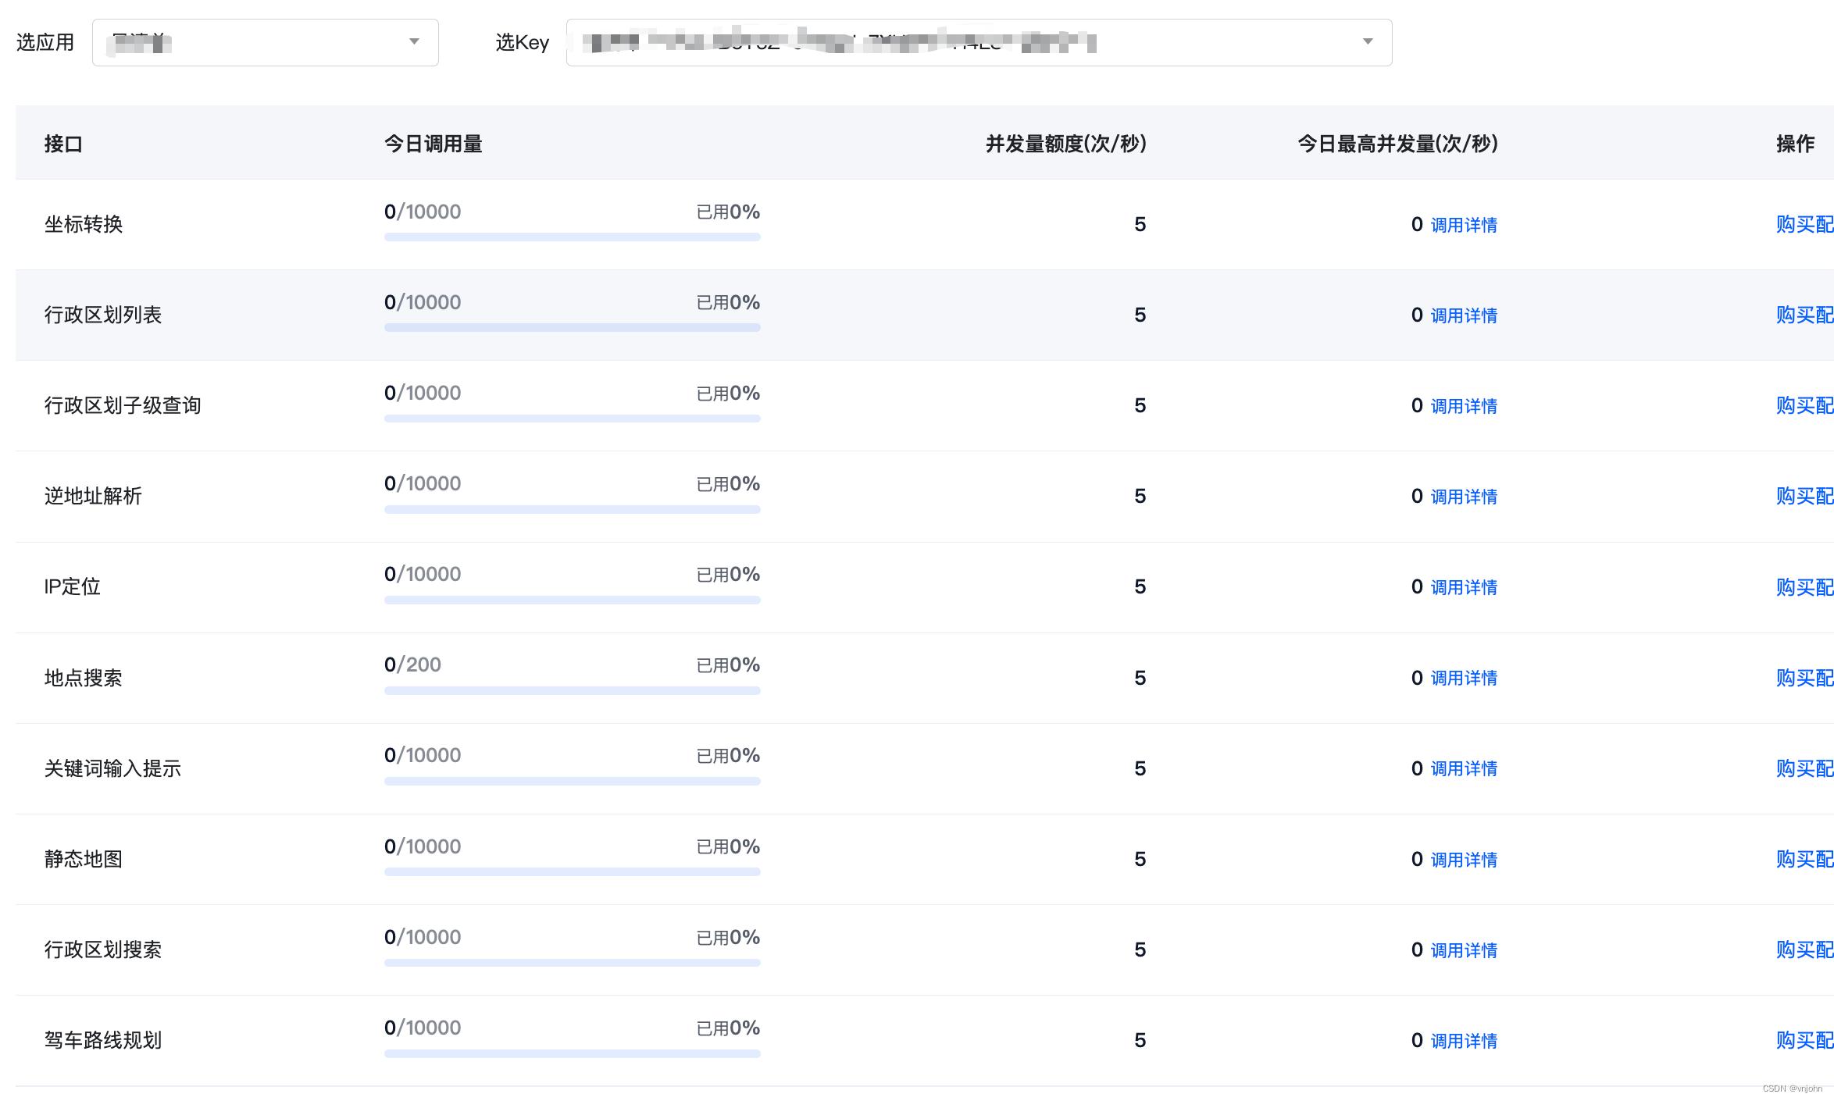1834x1101 pixels.
Task: Open the 选应用 application dropdown
Action: [265, 42]
